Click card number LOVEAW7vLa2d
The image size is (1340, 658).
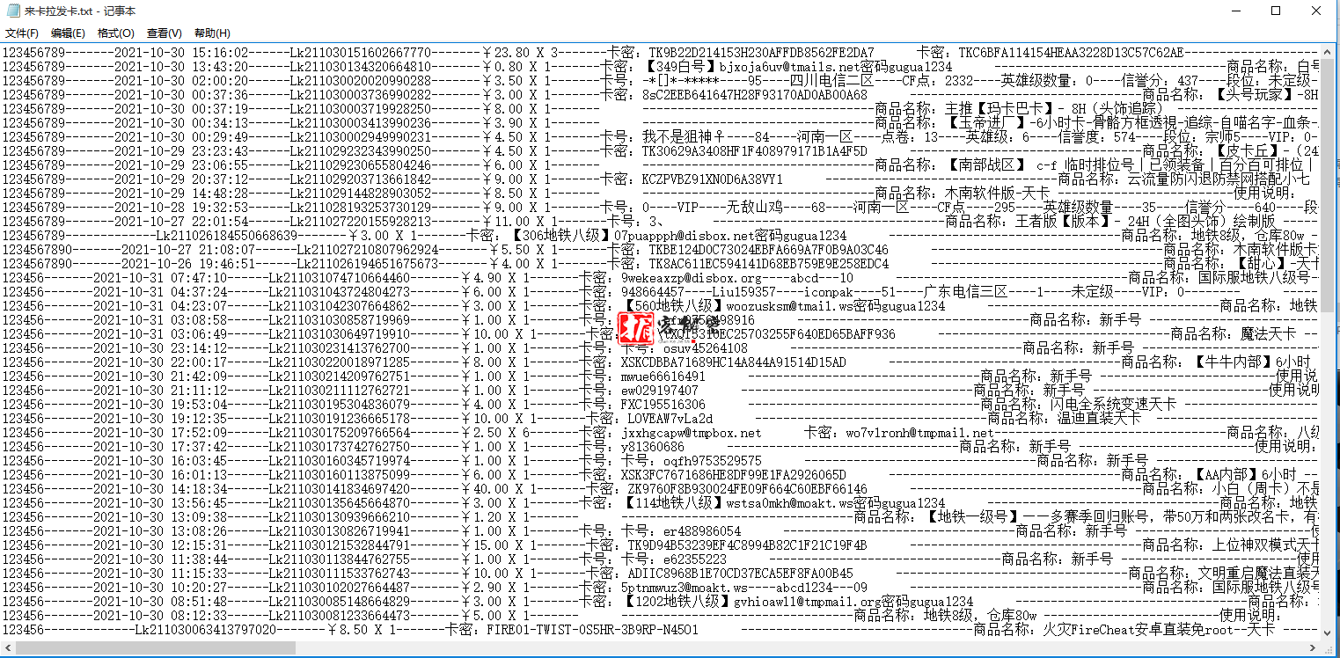click(670, 419)
